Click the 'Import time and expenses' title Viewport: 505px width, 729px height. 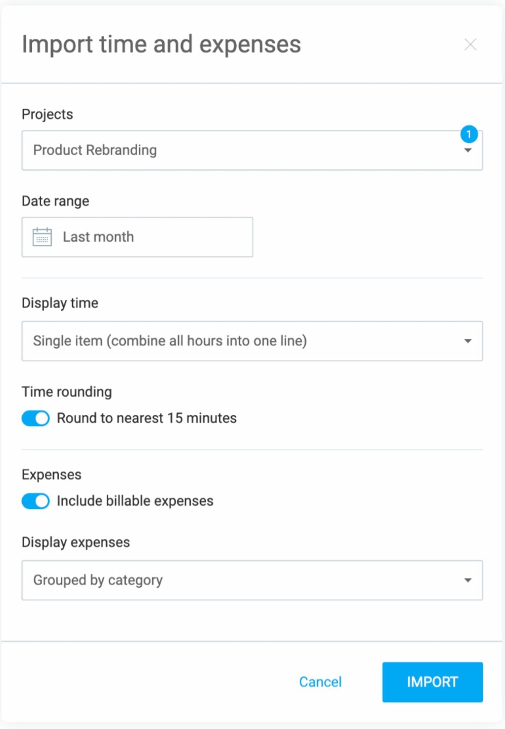(161, 45)
